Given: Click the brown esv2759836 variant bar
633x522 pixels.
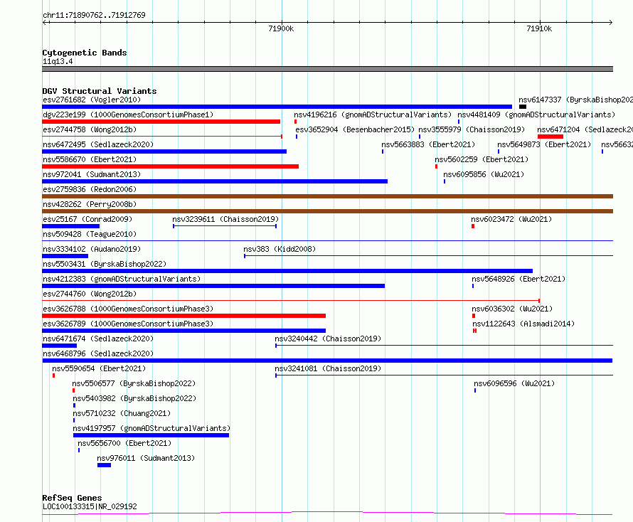Looking at the screenshot, I should pos(327,196).
